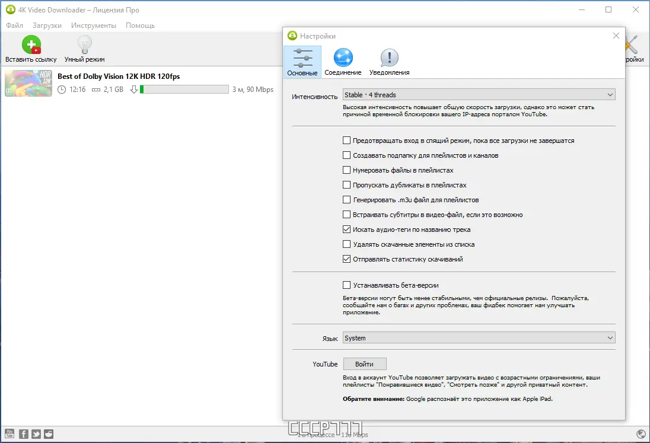Uncheck Искать аудио-теги по названию трека
The image size is (650, 443).
(346, 229)
